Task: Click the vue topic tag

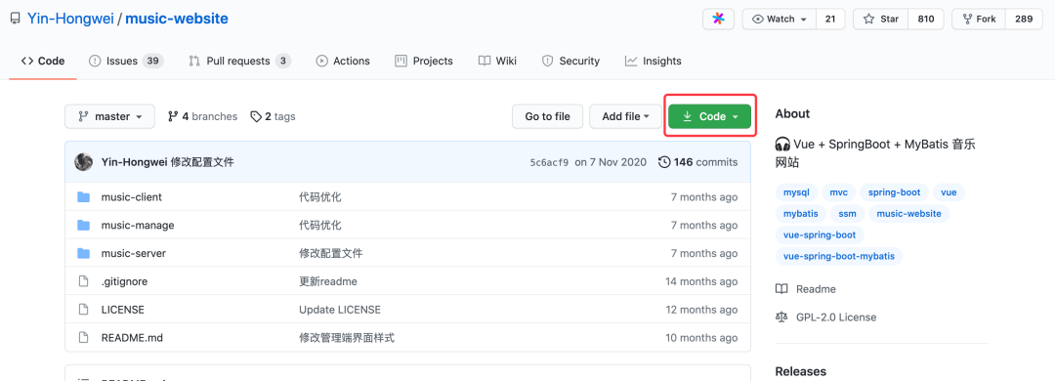Action: (949, 192)
